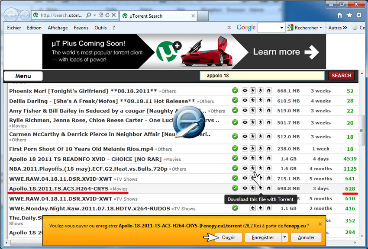Stop loading with the address bar X icon
This screenshot has width=368, height=249.
[x=113, y=15]
